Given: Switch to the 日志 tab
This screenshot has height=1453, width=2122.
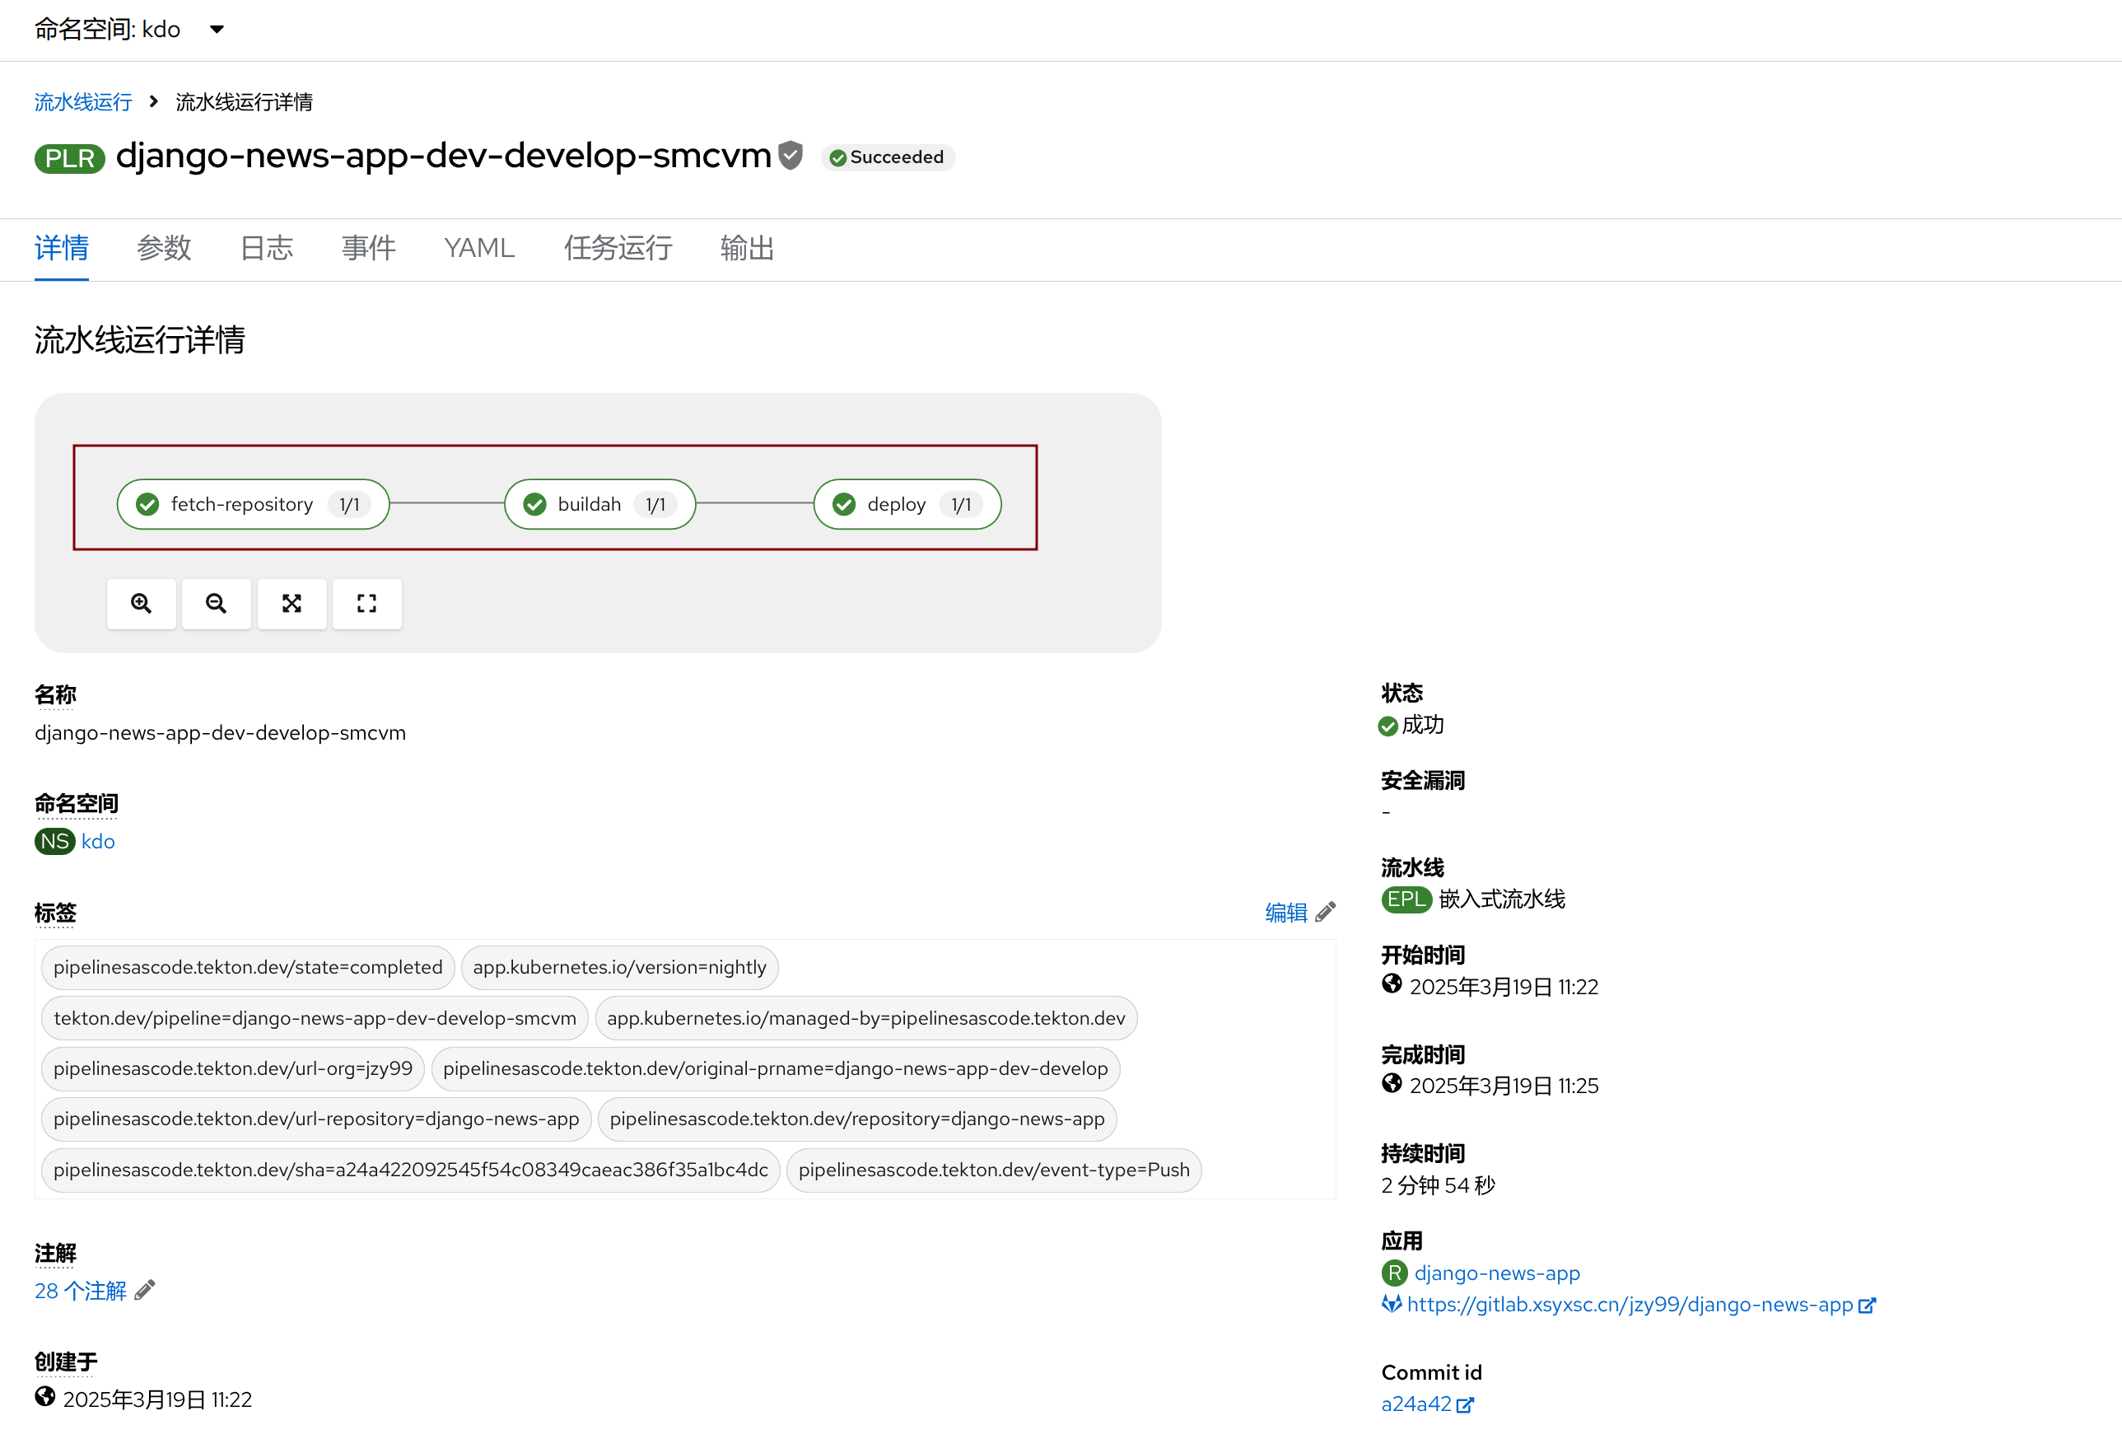Looking at the screenshot, I should coord(266,249).
